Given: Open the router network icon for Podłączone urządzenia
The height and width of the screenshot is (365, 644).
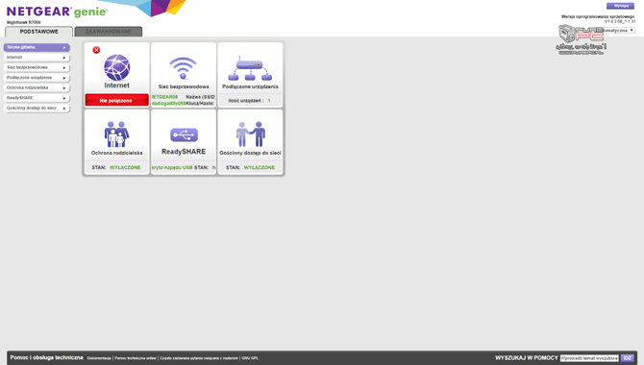Looking at the screenshot, I should [x=250, y=68].
